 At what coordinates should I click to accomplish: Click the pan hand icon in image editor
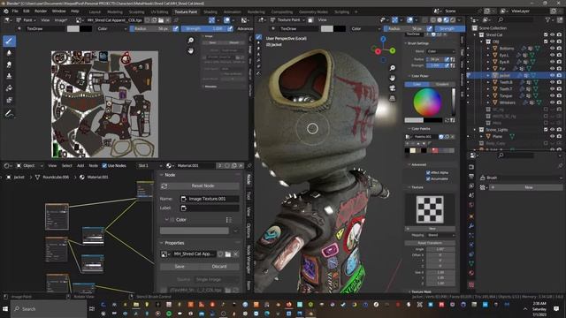click(x=191, y=50)
